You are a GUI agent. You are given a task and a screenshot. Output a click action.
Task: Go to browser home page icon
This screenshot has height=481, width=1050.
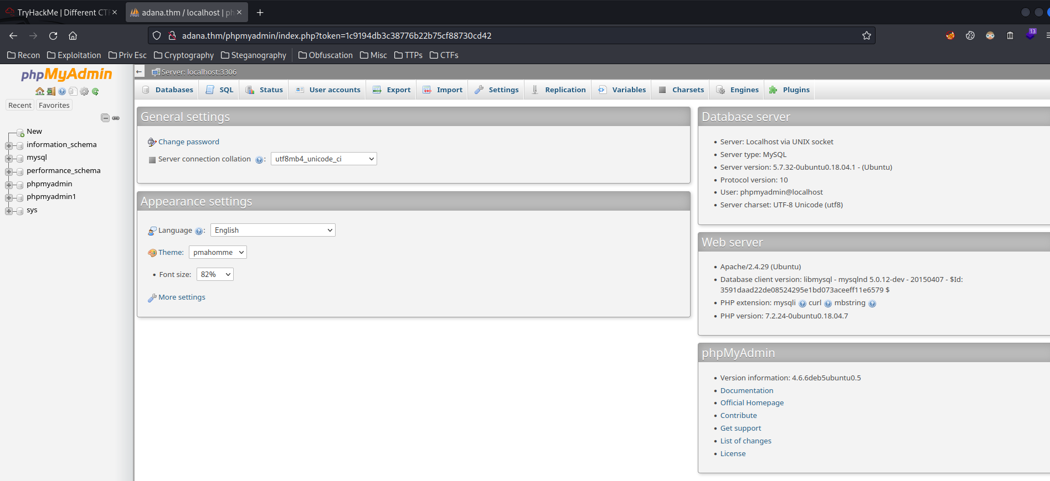pos(73,35)
